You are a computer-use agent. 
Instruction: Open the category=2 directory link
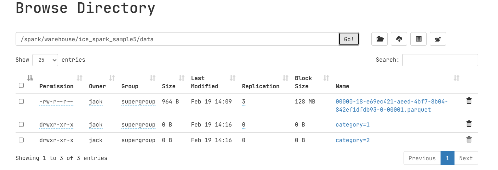point(353,140)
